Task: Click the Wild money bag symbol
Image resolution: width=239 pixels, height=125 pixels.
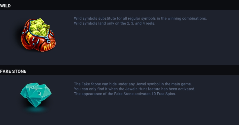Action: pos(39,35)
